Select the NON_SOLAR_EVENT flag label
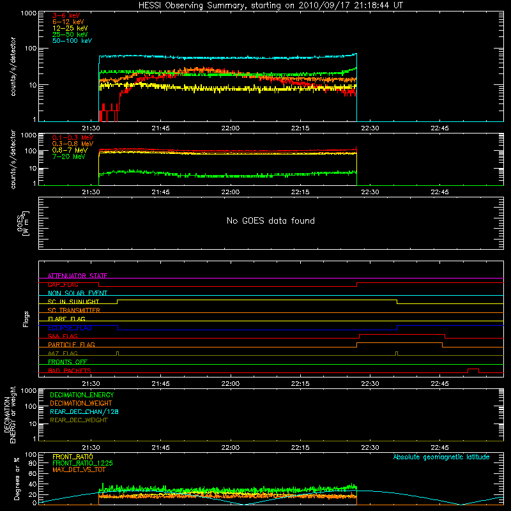 pos(77,293)
